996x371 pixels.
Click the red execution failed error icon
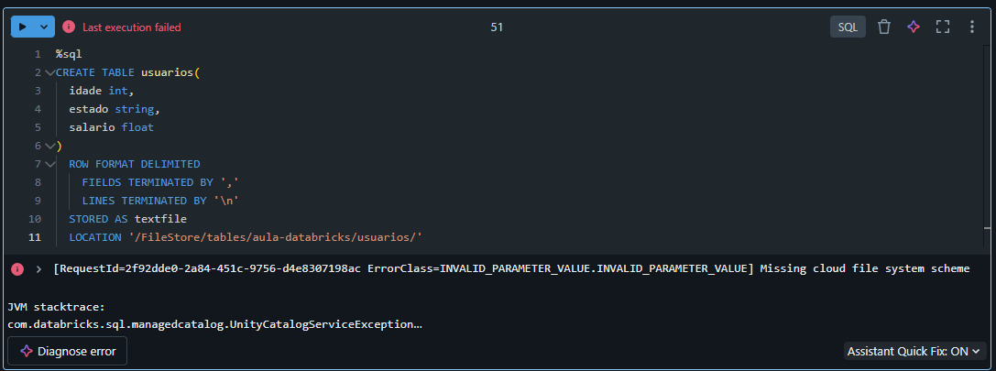[69, 27]
